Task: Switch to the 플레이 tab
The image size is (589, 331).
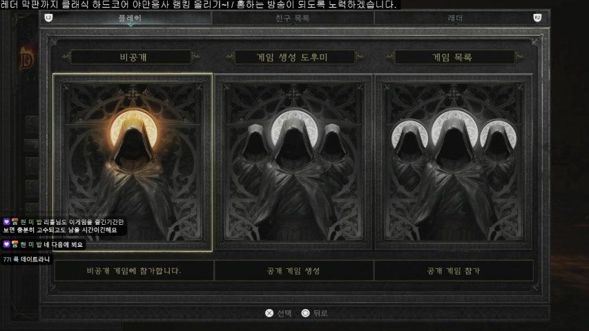Action: pos(130,18)
